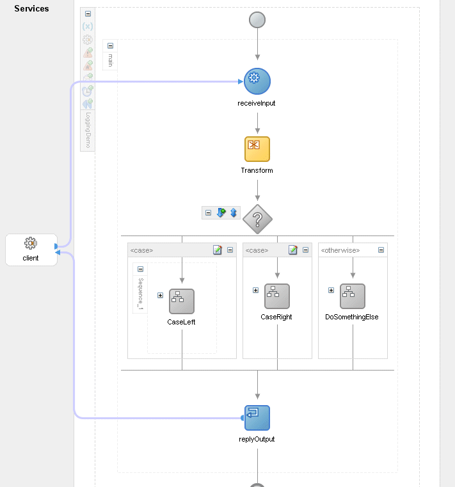Click the reorder cases arrow icon
The width and height of the screenshot is (455, 487).
click(x=234, y=213)
